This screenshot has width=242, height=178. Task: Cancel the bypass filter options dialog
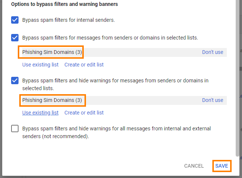194,166
